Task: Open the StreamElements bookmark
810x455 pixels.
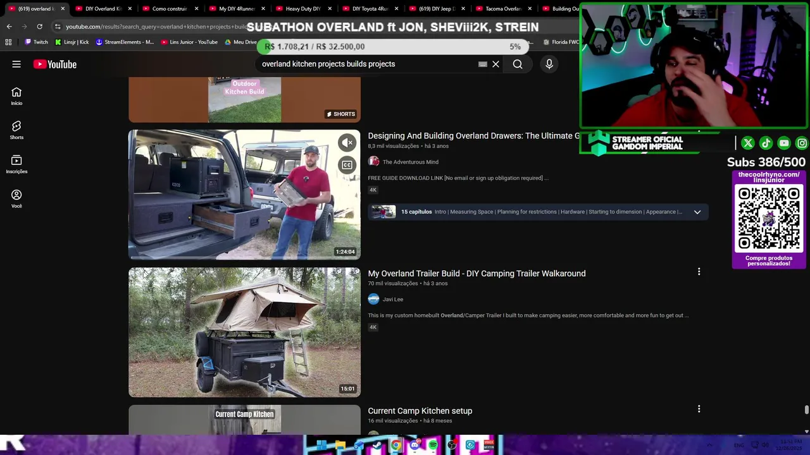Action: pos(125,42)
